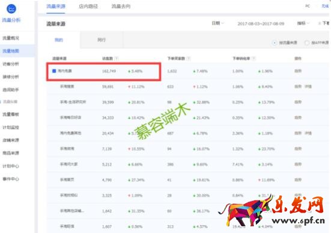Select the 按流量来源 radio button

click(x=275, y=43)
